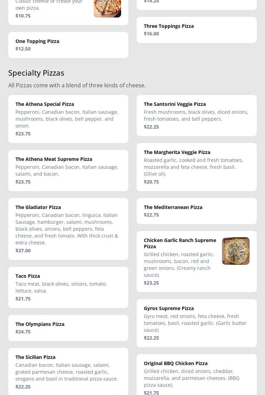This screenshot has height=395, width=265.
Task: Open Chicken Garlic Ranch Supreme Pizza title
Action: point(180,243)
